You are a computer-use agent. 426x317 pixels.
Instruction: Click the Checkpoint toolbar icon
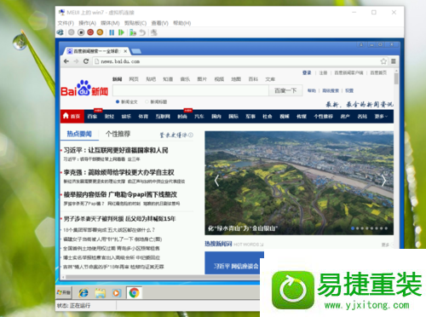click(133, 32)
